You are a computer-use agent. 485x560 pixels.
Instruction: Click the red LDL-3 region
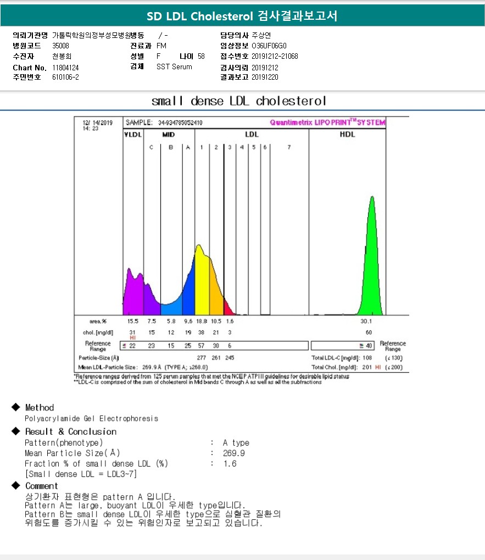(x=228, y=308)
